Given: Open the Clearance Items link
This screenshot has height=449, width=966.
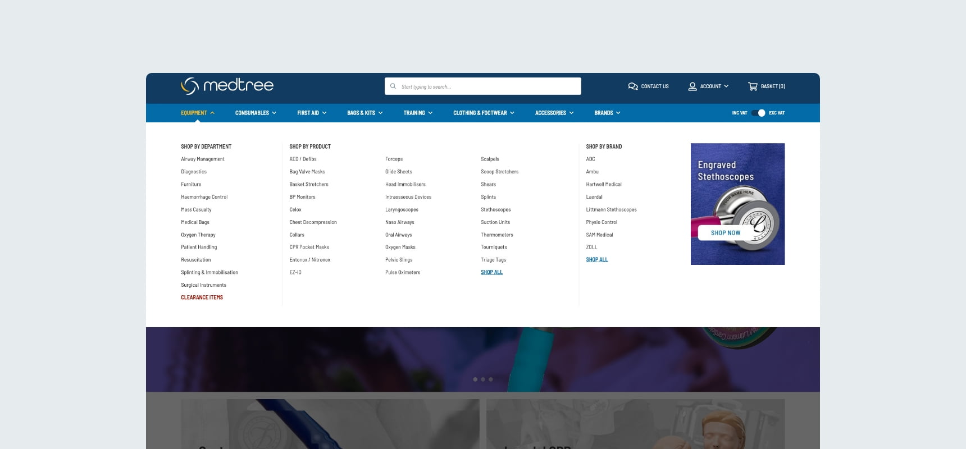Looking at the screenshot, I should (x=202, y=297).
